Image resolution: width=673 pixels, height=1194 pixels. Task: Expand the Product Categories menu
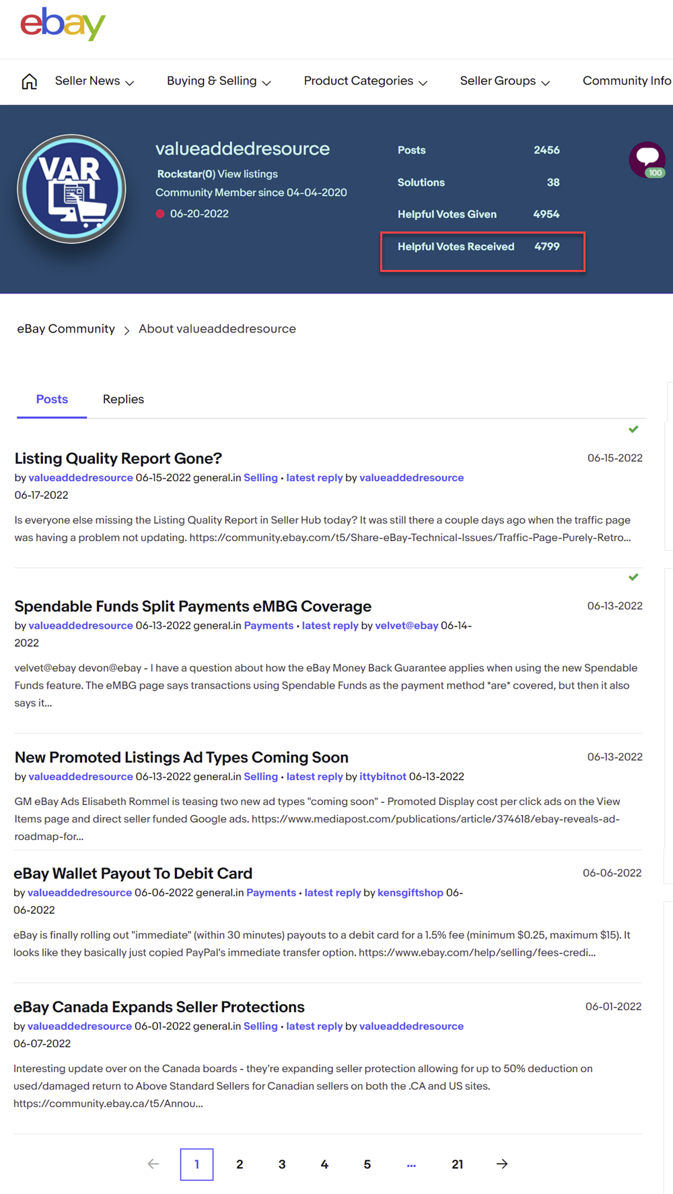pyautogui.click(x=365, y=81)
